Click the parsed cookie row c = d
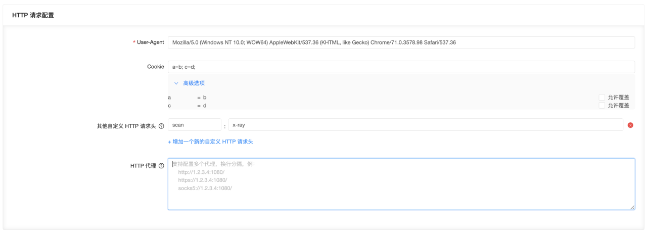Image resolution: width=647 pixels, height=232 pixels. click(x=187, y=106)
